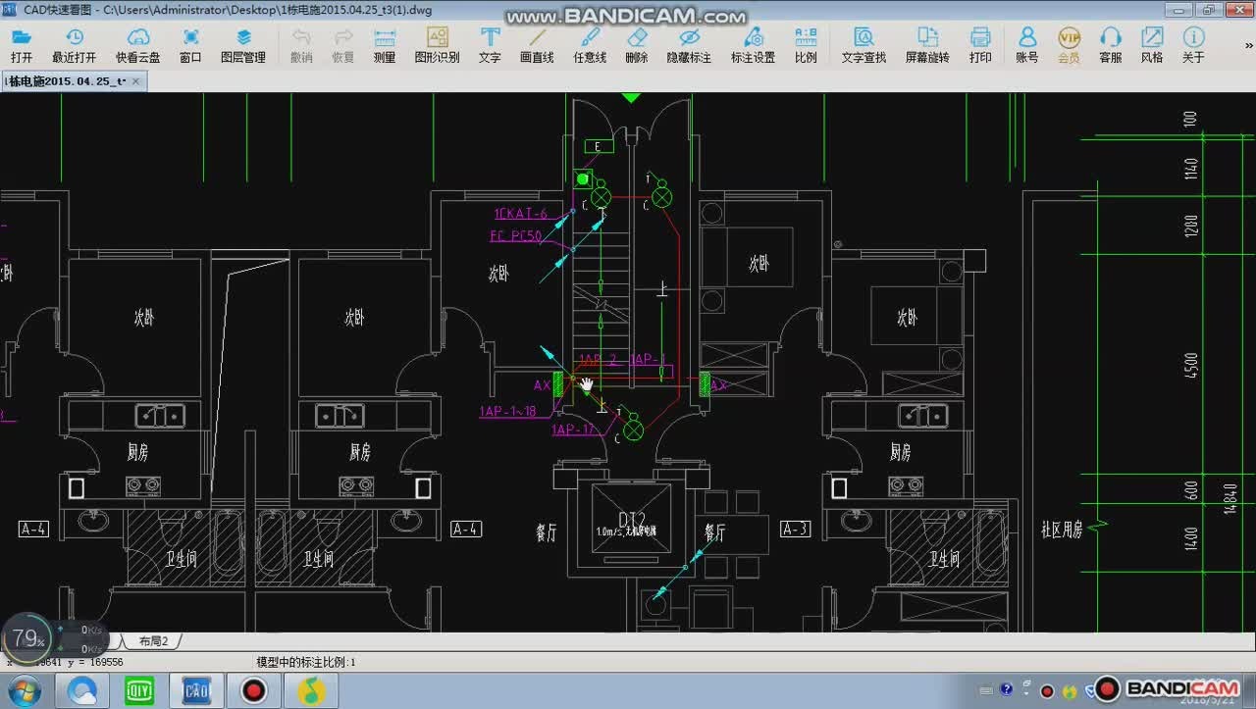Screen dimensions: 1256x709
Task: Click the 窗口 window tool
Action: pyautogui.click(x=190, y=45)
